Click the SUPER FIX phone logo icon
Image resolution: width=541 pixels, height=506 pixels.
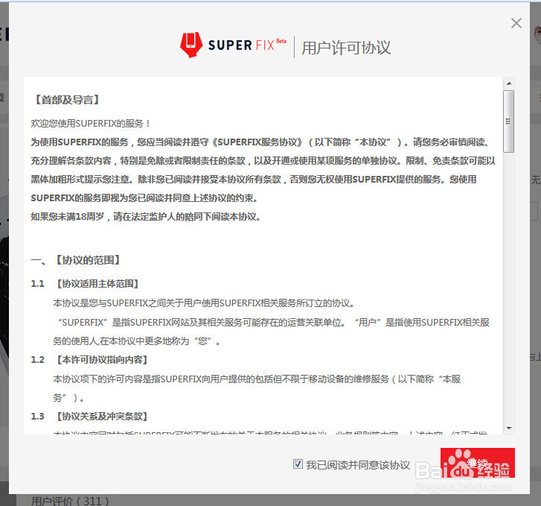tap(191, 45)
